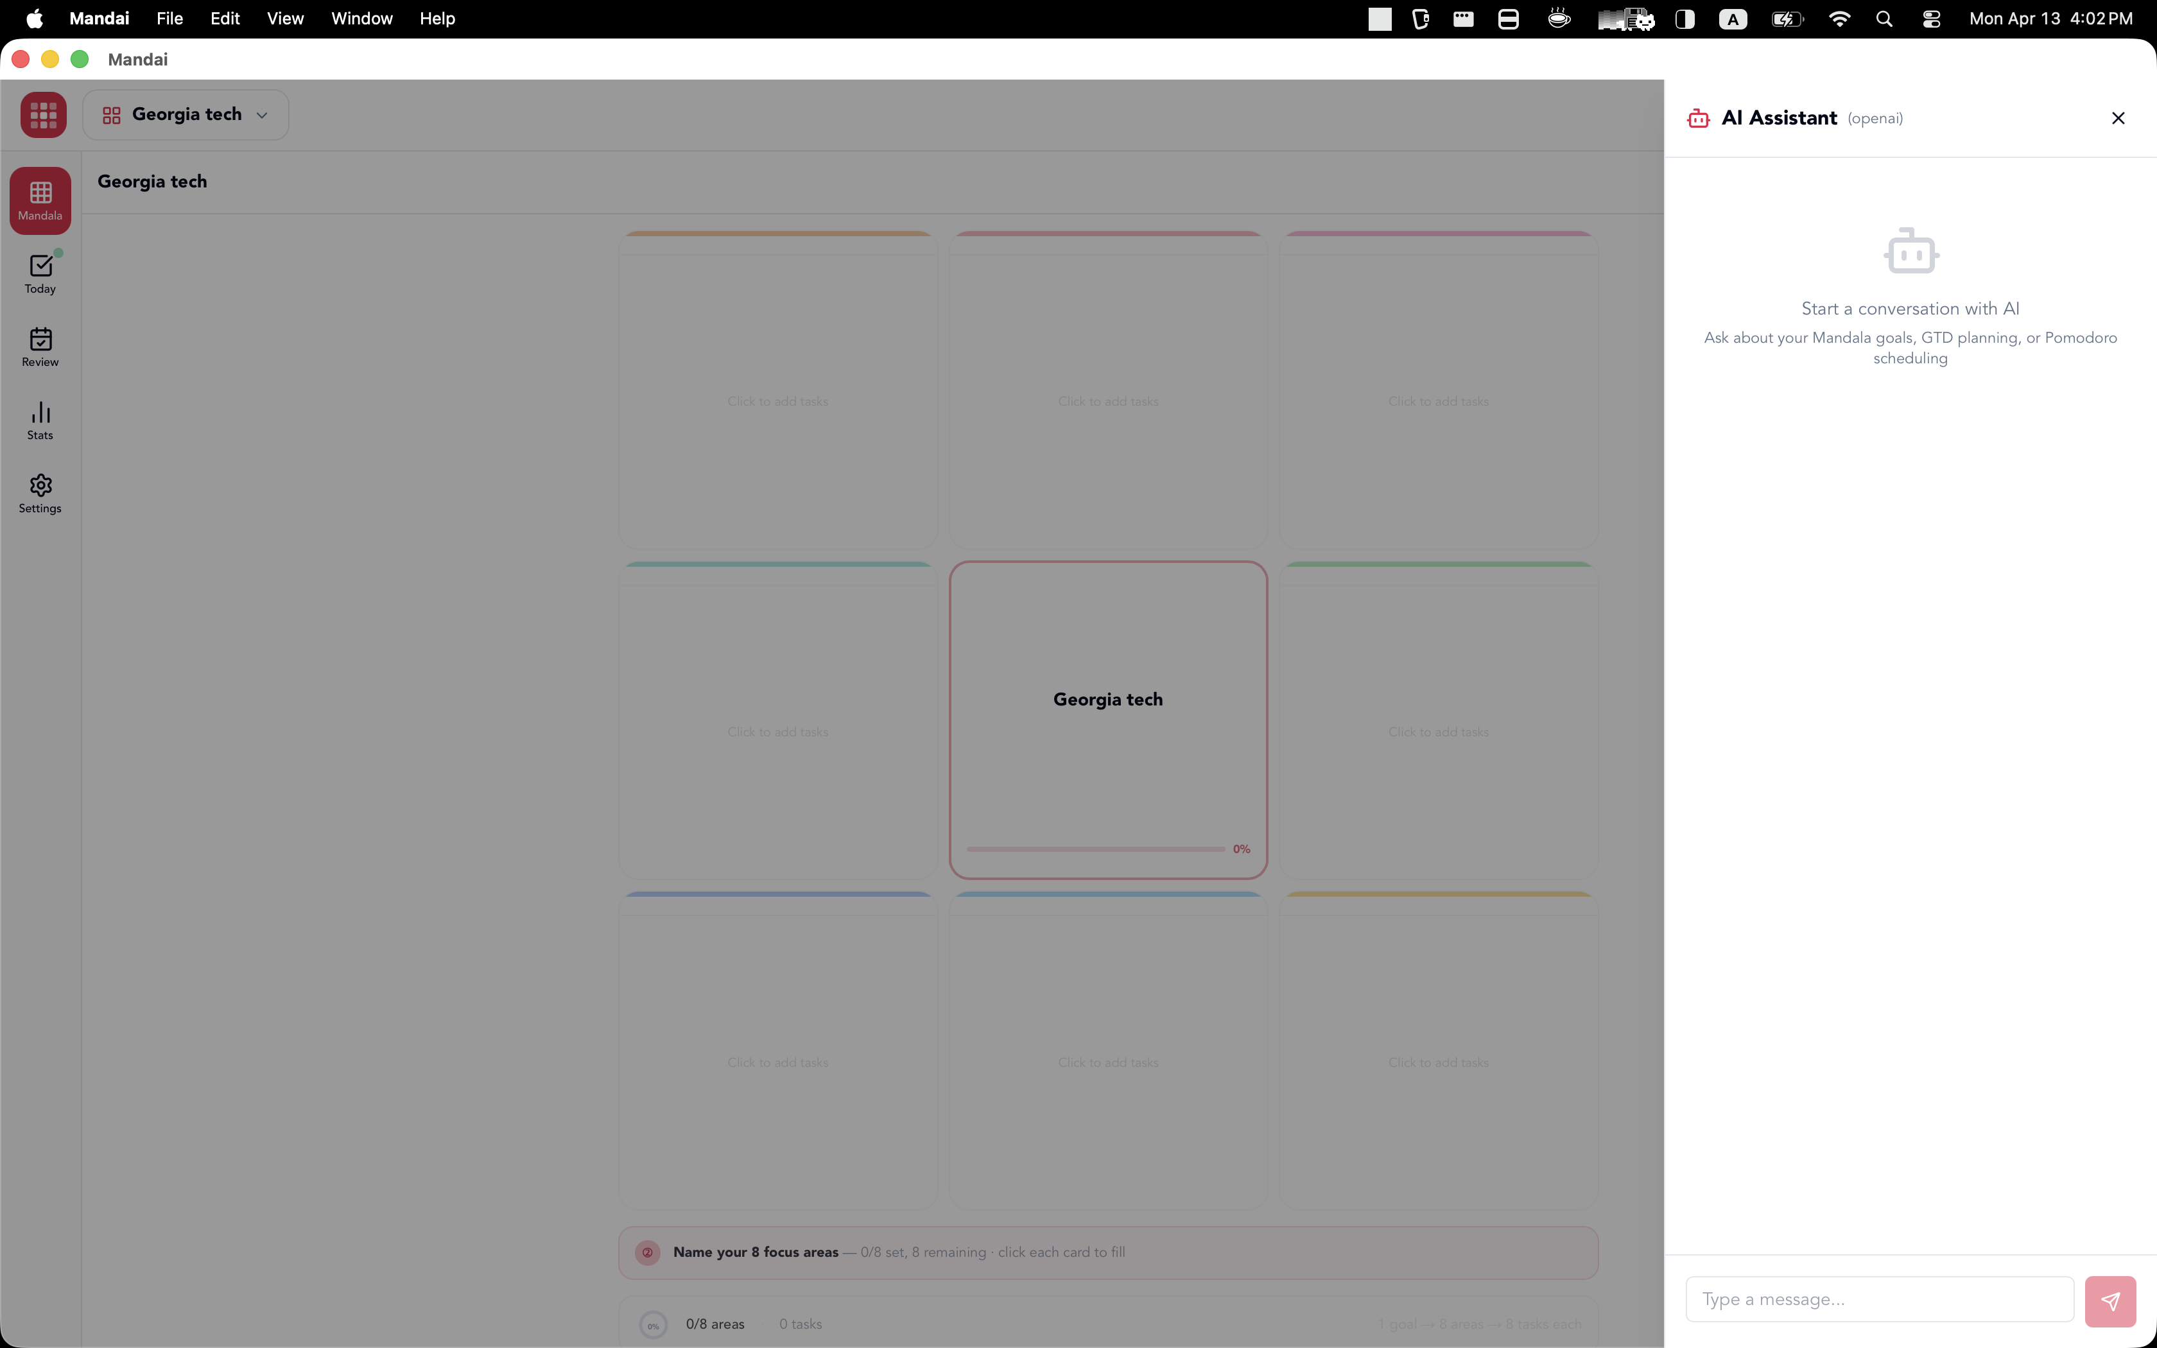The width and height of the screenshot is (2157, 1348).
Task: Open the View menu
Action: [284, 18]
